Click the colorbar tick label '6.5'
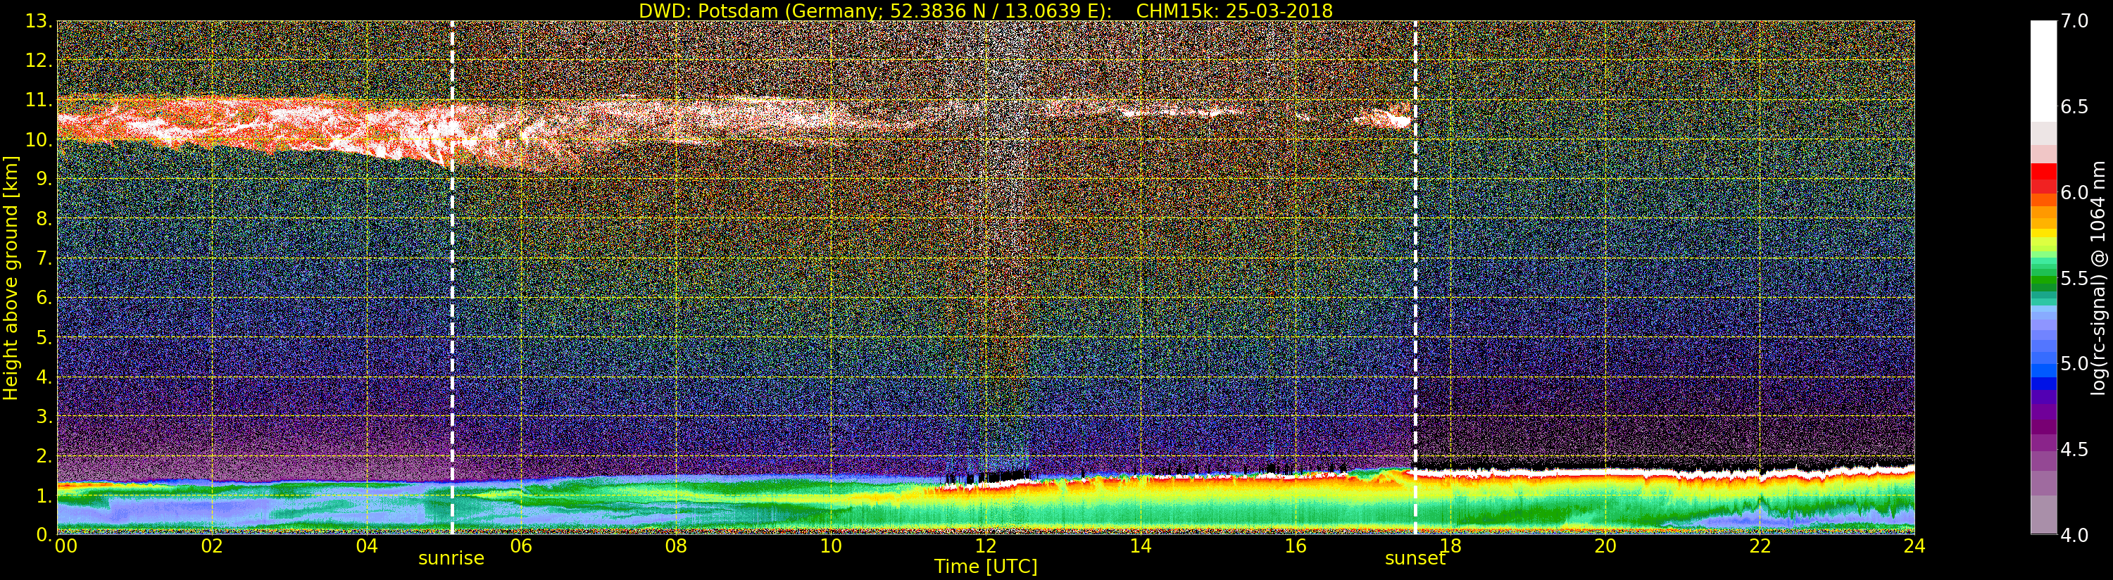Screen dimensions: 2113x580 click(x=2074, y=107)
